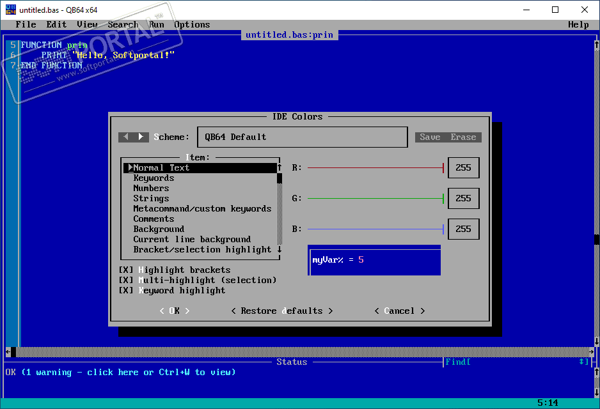Open the Options menu

[x=192, y=24]
